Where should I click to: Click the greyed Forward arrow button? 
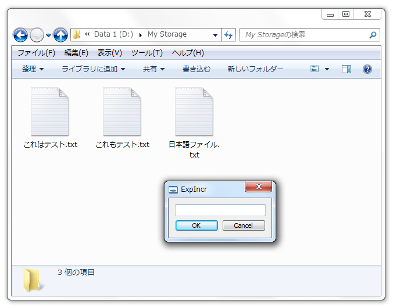pyautogui.click(x=37, y=35)
